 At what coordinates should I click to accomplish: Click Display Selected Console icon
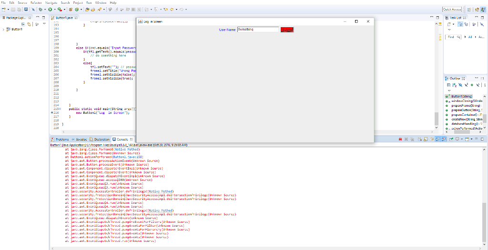(457, 139)
